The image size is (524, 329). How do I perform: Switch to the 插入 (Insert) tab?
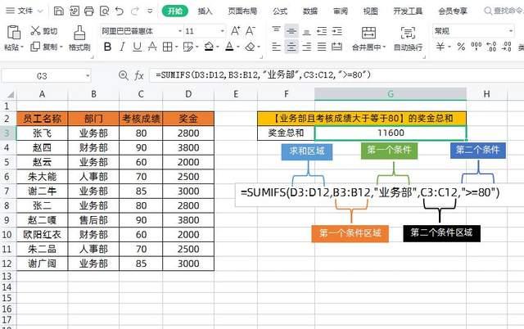[x=205, y=11]
